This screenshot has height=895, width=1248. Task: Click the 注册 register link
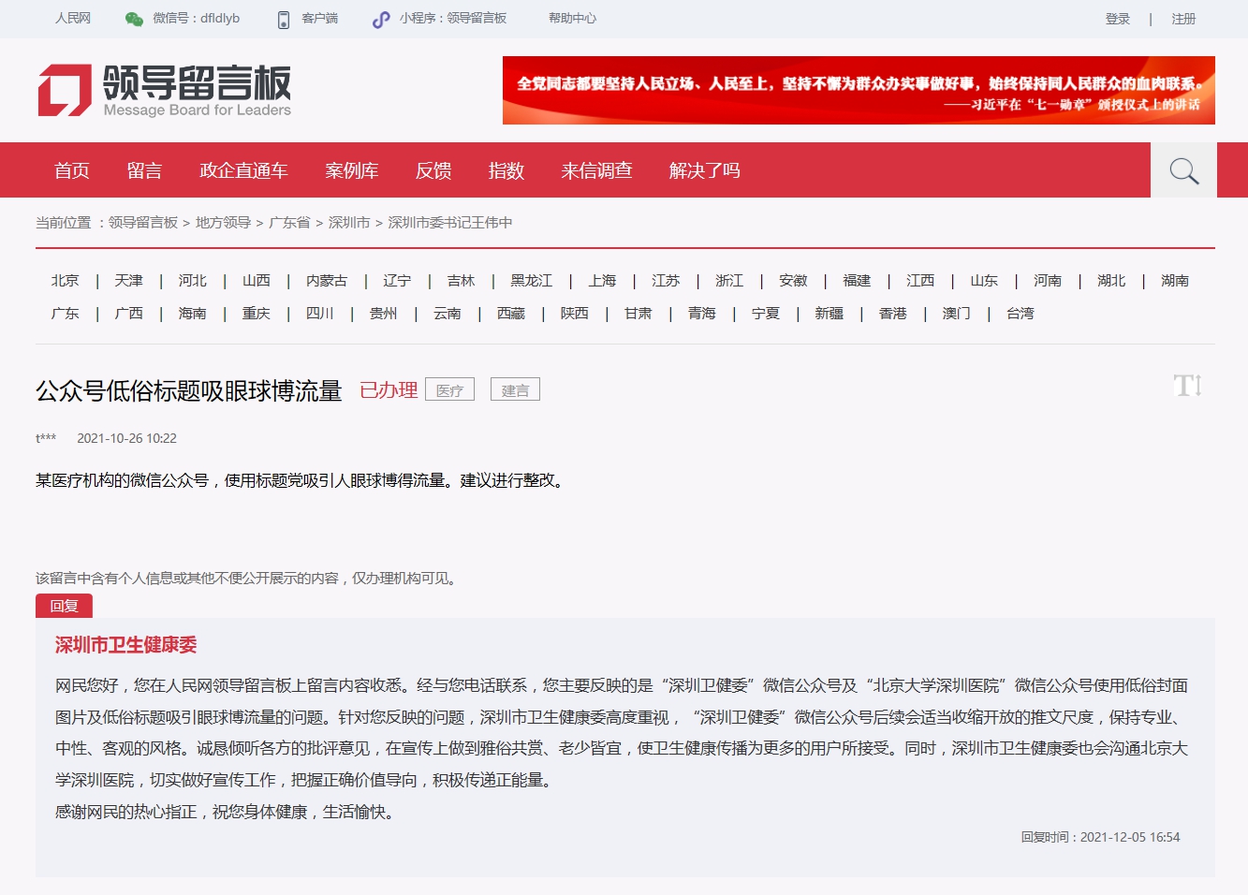point(1183,19)
